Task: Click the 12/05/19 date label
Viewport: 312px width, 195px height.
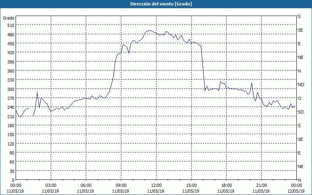Action: [x=296, y=191]
